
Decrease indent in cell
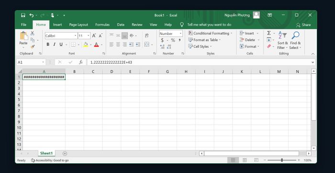point(132,45)
